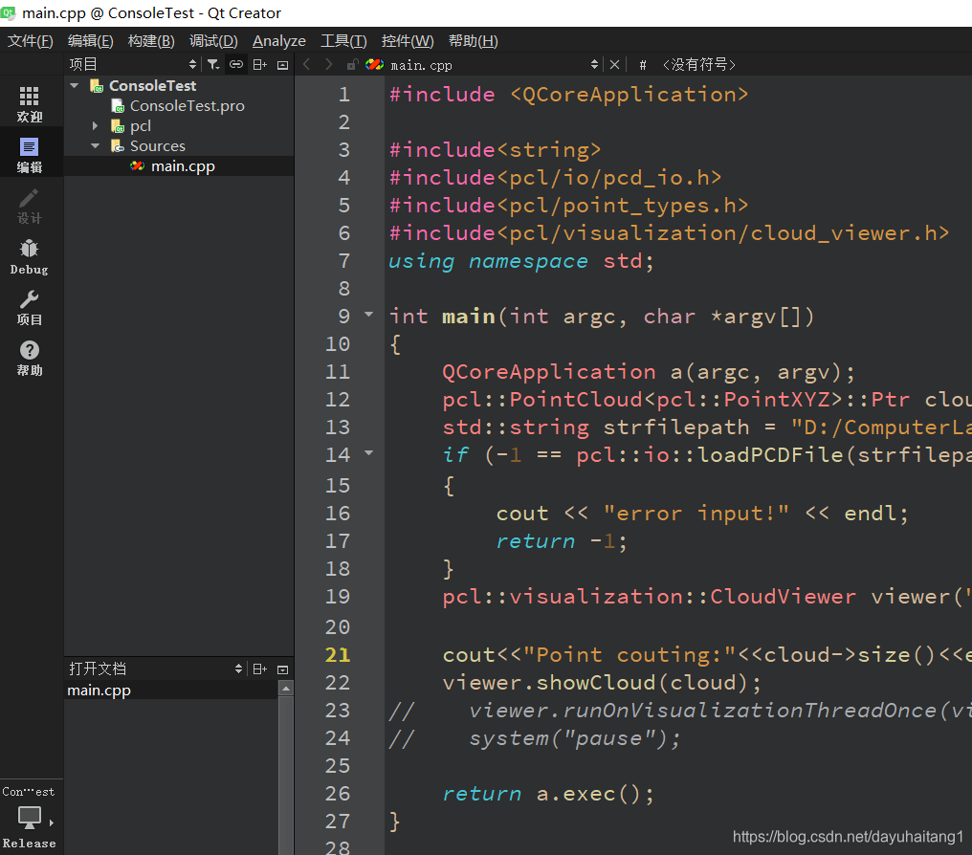Expand the pcl folder node
Screen dimensions: 972x855
[95, 126]
